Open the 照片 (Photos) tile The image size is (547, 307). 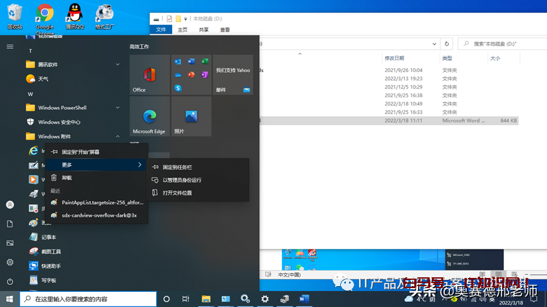(x=191, y=116)
